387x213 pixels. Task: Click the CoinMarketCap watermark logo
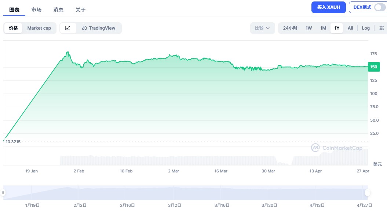(337, 148)
